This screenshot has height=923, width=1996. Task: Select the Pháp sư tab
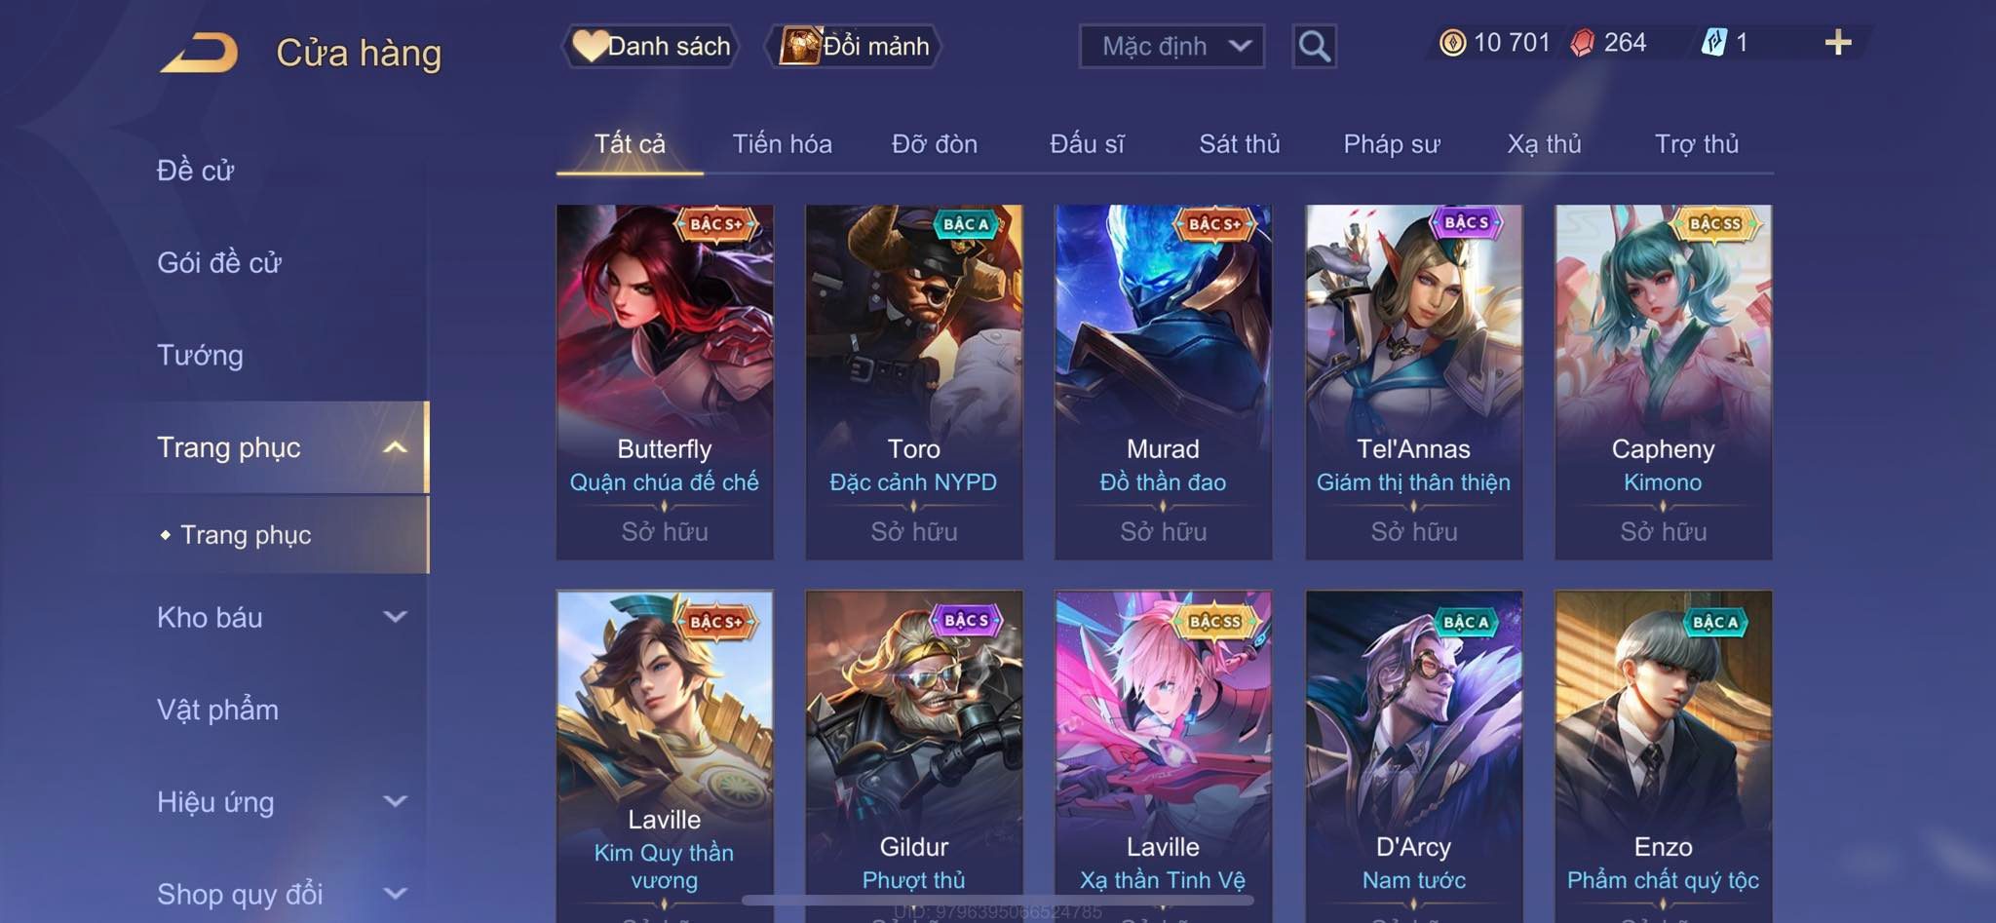(x=1391, y=144)
